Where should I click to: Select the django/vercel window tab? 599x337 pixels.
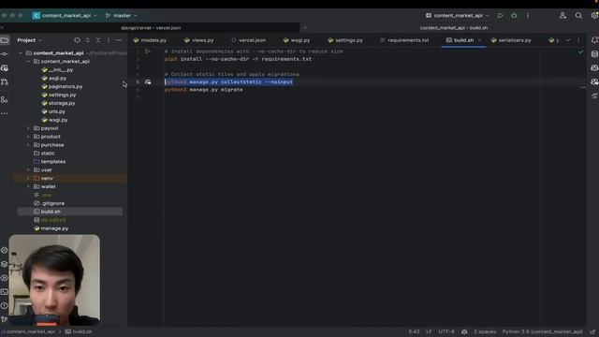(151, 28)
